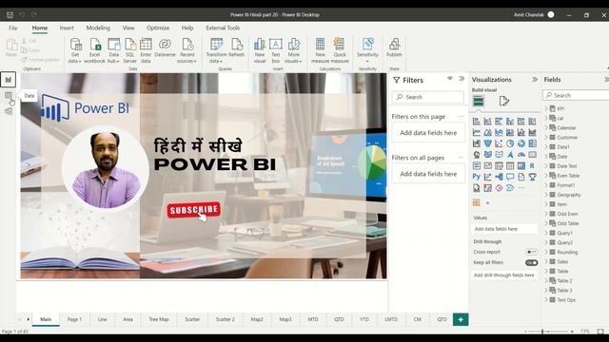Image resolution: width=609 pixels, height=342 pixels.
Task: Open the File menu
Action: coord(12,28)
